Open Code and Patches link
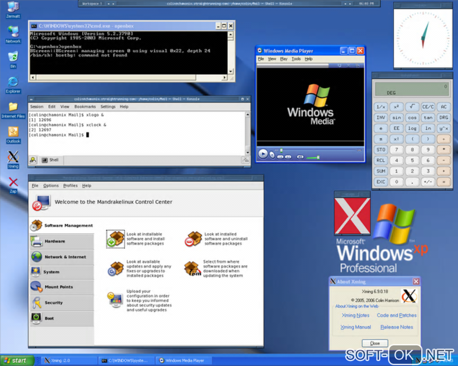 (396, 315)
